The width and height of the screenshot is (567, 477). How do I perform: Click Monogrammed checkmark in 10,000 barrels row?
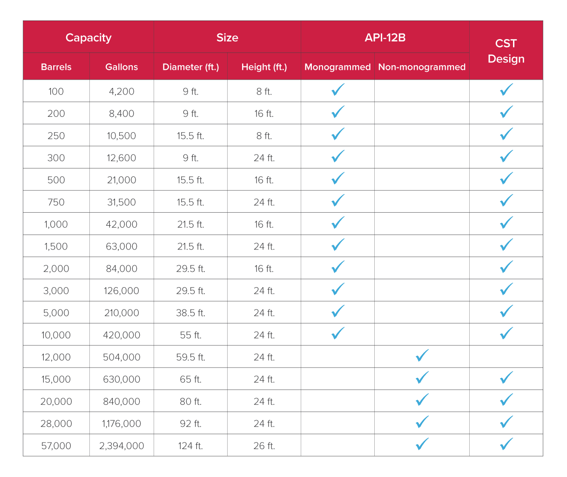338,334
